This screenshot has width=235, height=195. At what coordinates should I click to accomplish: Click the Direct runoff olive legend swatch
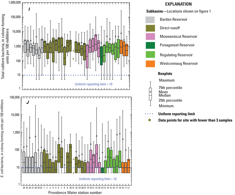coord(150,28)
